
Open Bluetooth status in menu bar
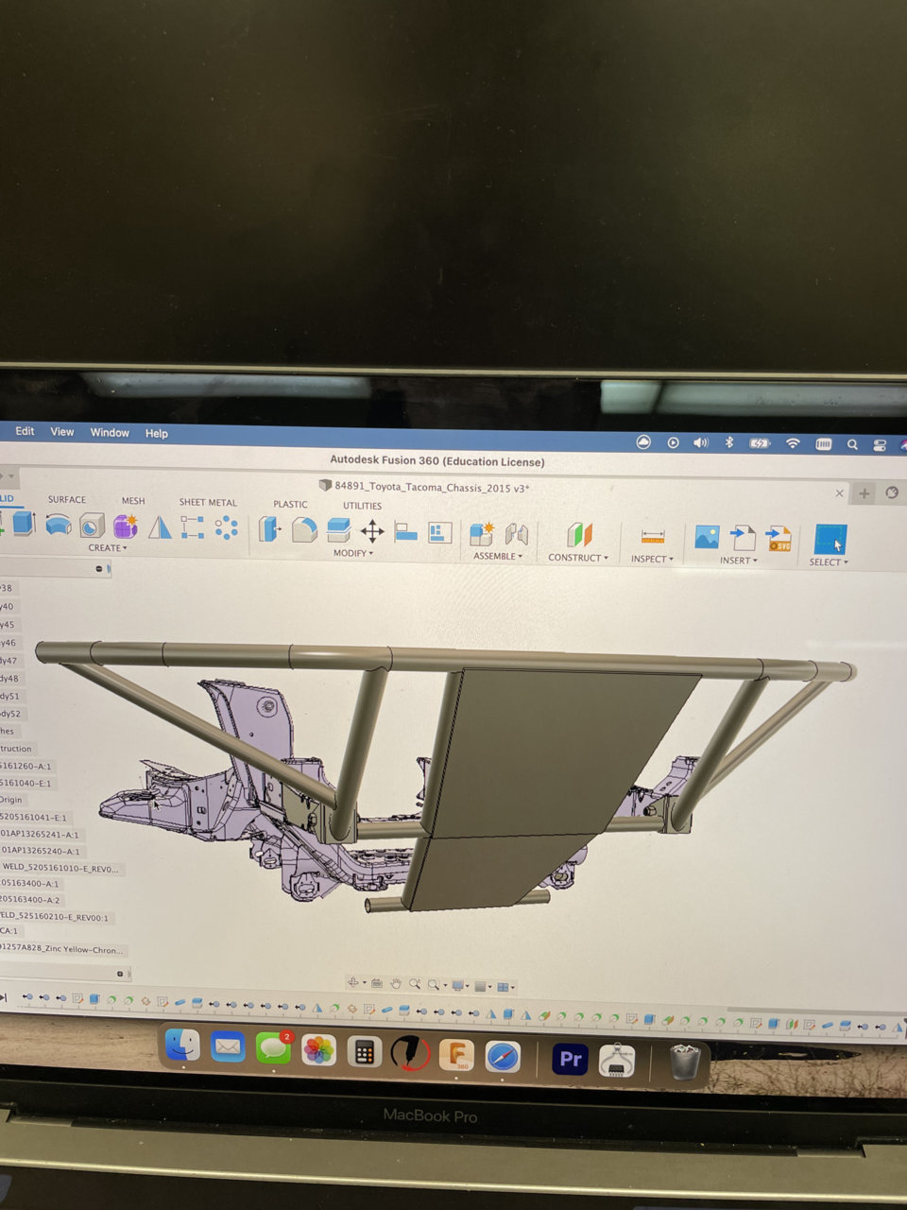click(729, 442)
